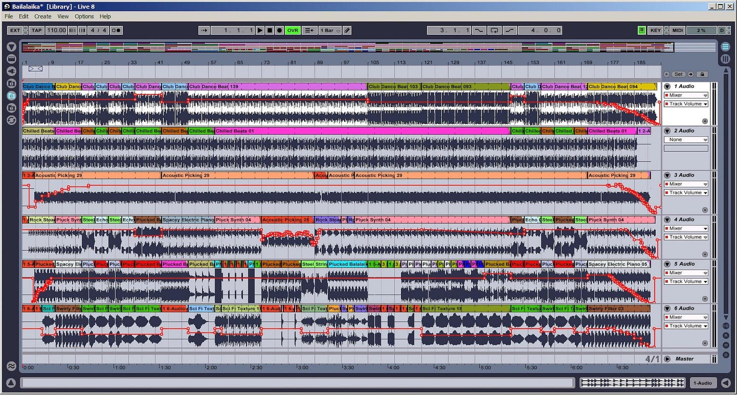Select the Club Dance Beat 139 clip

pyautogui.click(x=277, y=86)
